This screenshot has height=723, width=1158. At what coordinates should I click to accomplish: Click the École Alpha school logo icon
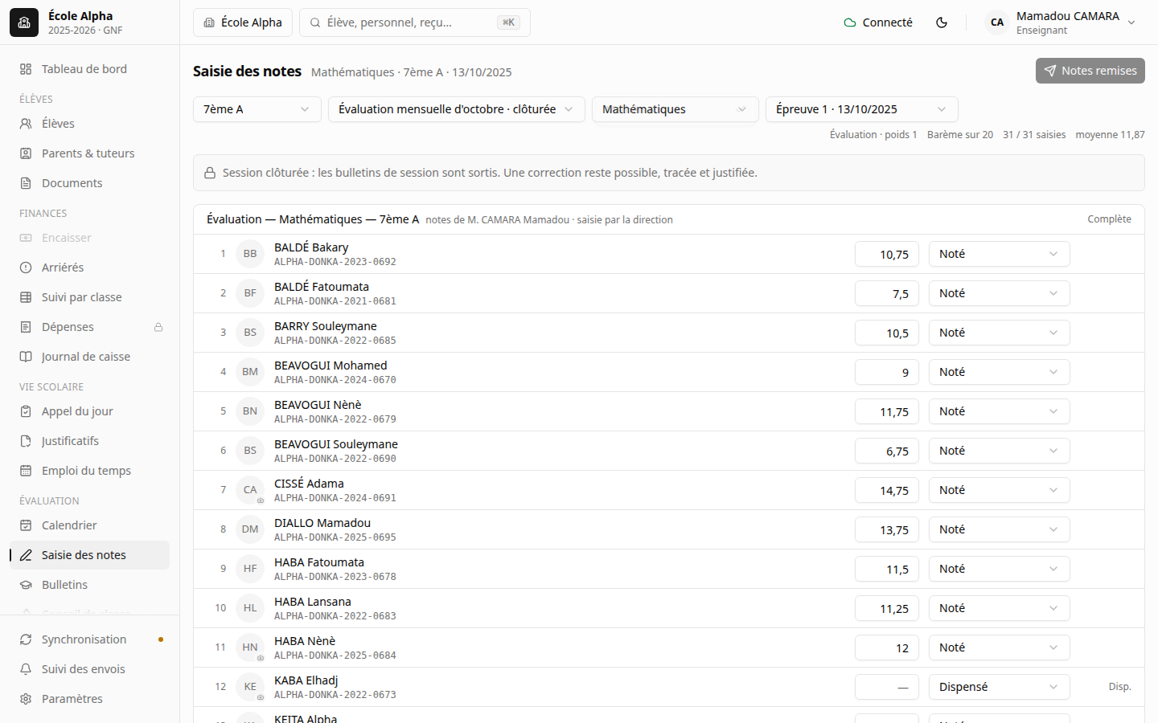tap(24, 22)
